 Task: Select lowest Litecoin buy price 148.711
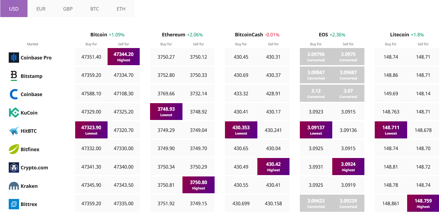tap(391, 130)
